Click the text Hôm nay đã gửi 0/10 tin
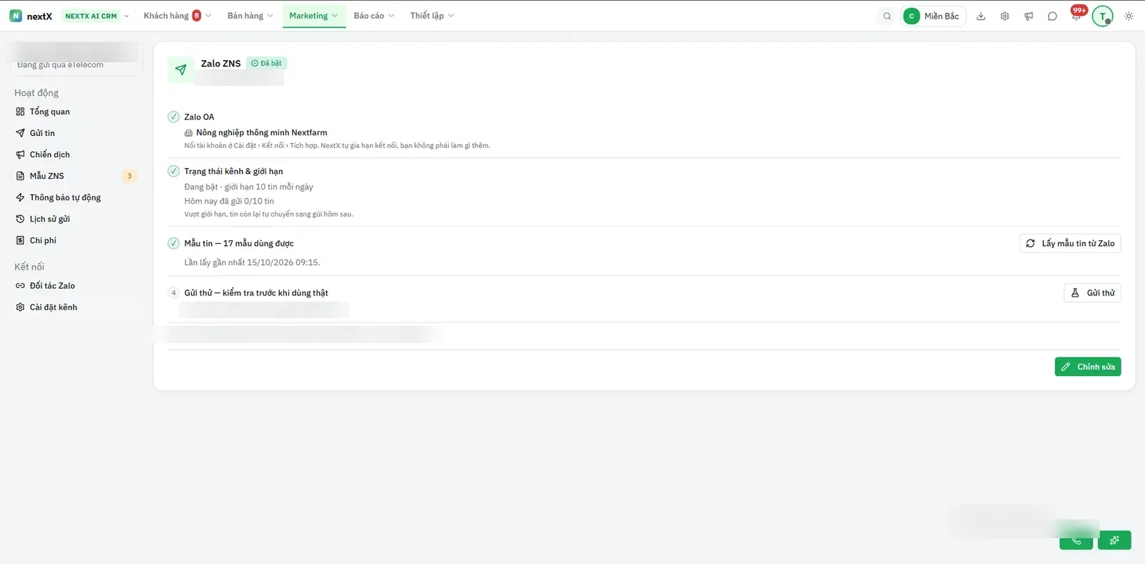 [x=229, y=201]
